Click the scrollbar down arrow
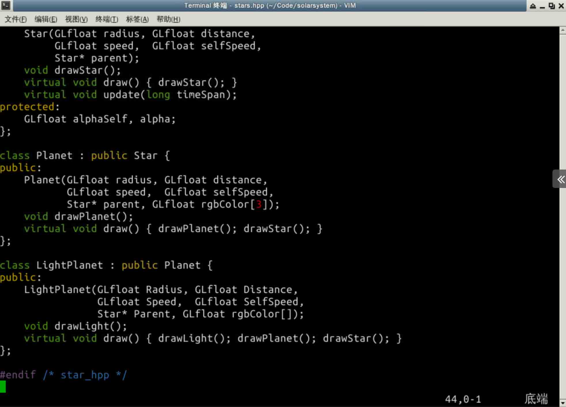The height and width of the screenshot is (407, 566). click(x=563, y=403)
